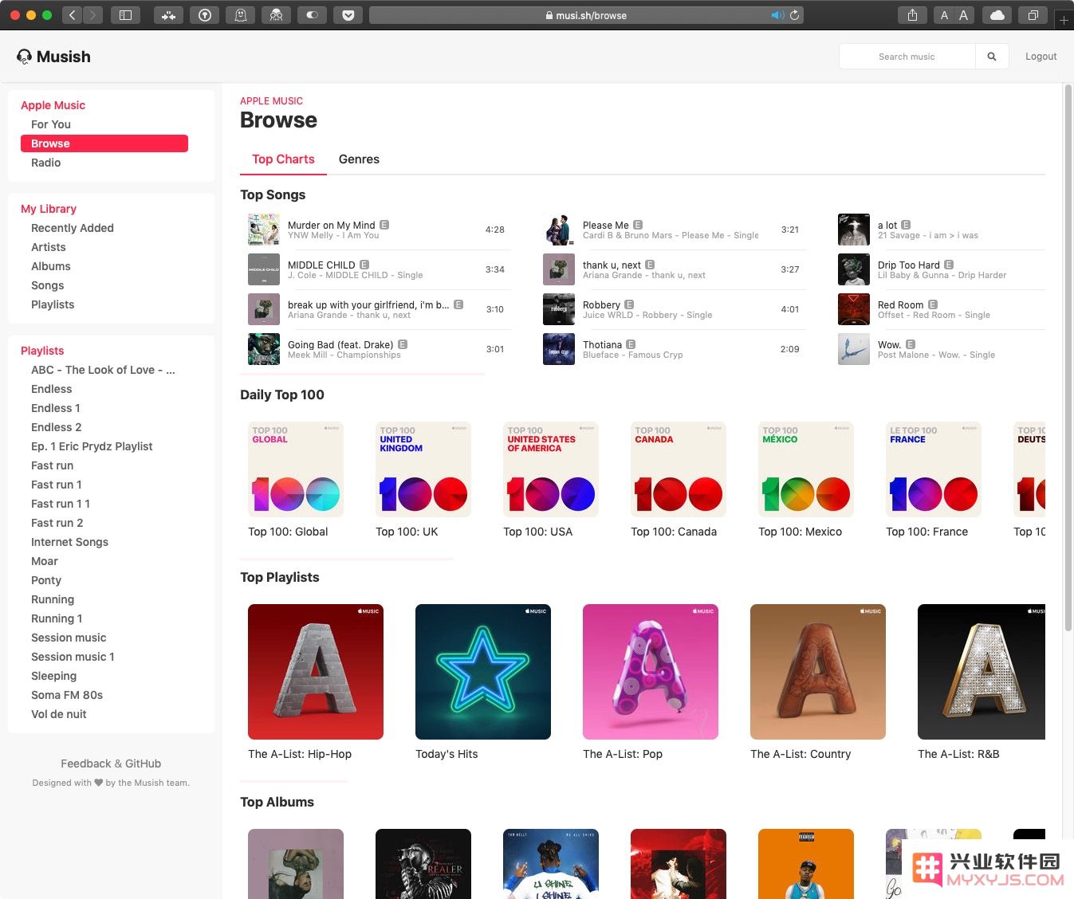
Task: Open the Safari share icon
Action: tap(912, 15)
